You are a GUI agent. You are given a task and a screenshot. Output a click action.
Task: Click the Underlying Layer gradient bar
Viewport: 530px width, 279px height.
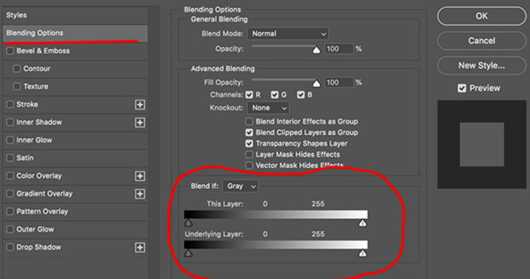point(276,245)
